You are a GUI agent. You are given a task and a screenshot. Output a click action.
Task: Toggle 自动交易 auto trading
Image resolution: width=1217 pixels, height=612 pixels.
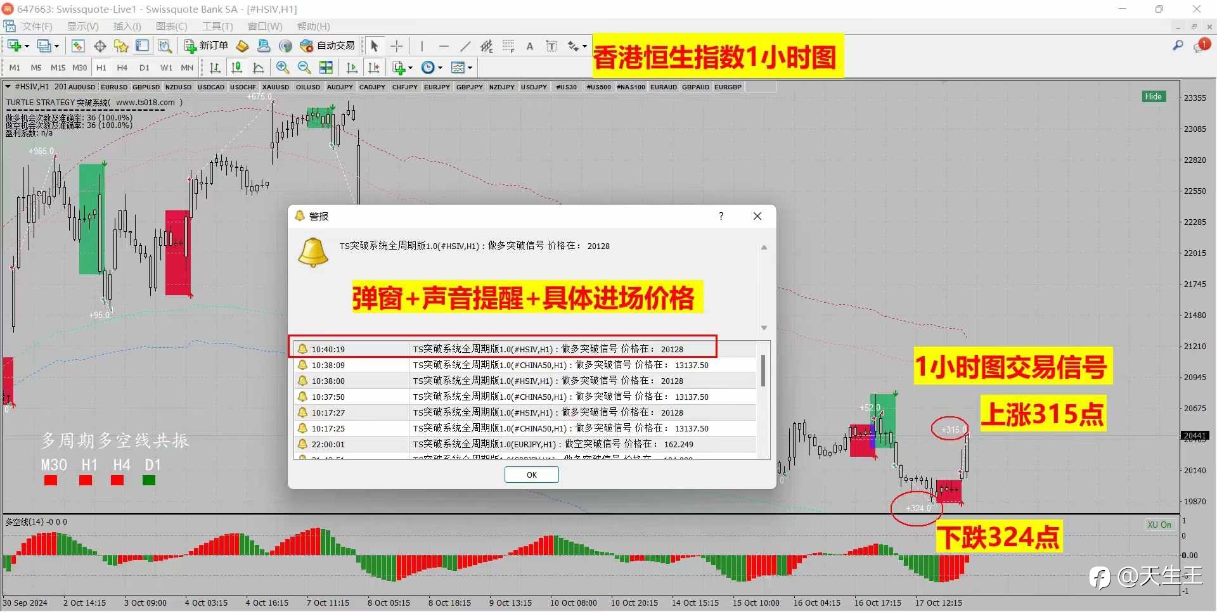click(327, 46)
